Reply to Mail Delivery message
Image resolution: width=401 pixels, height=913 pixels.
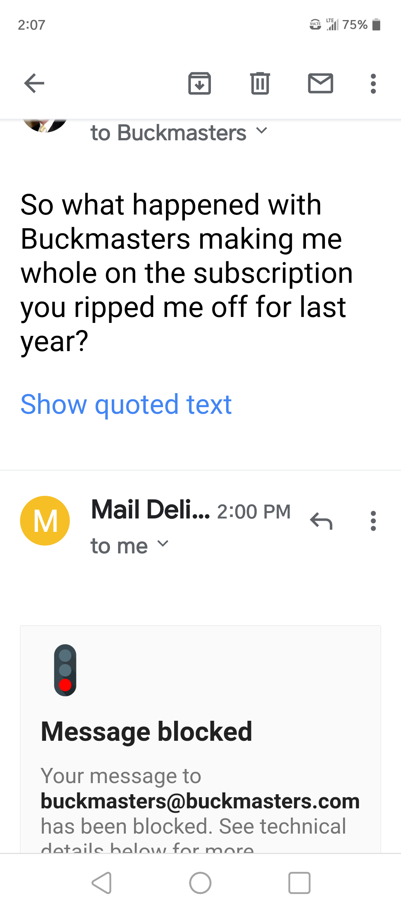click(321, 521)
